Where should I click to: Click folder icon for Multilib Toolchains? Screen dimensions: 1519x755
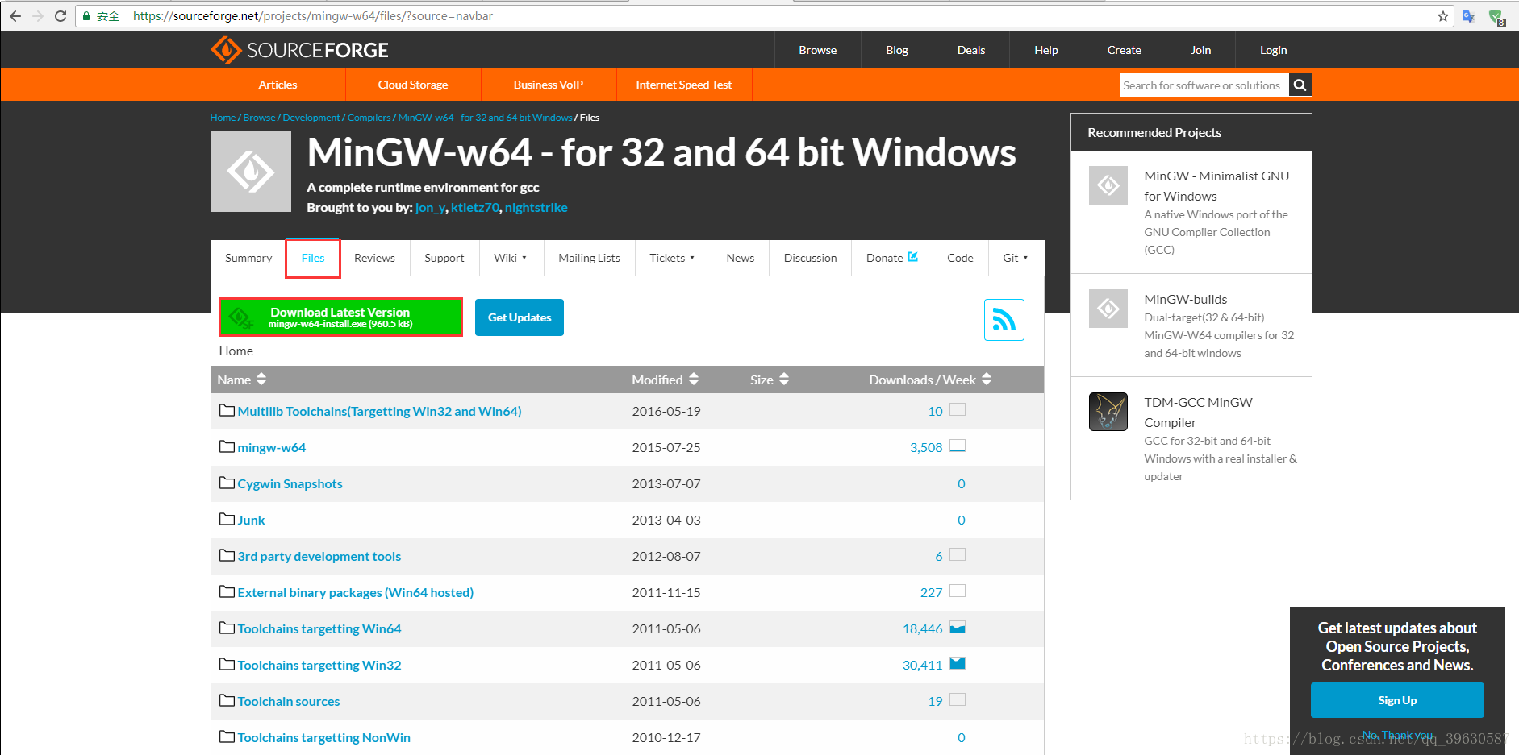click(x=227, y=411)
